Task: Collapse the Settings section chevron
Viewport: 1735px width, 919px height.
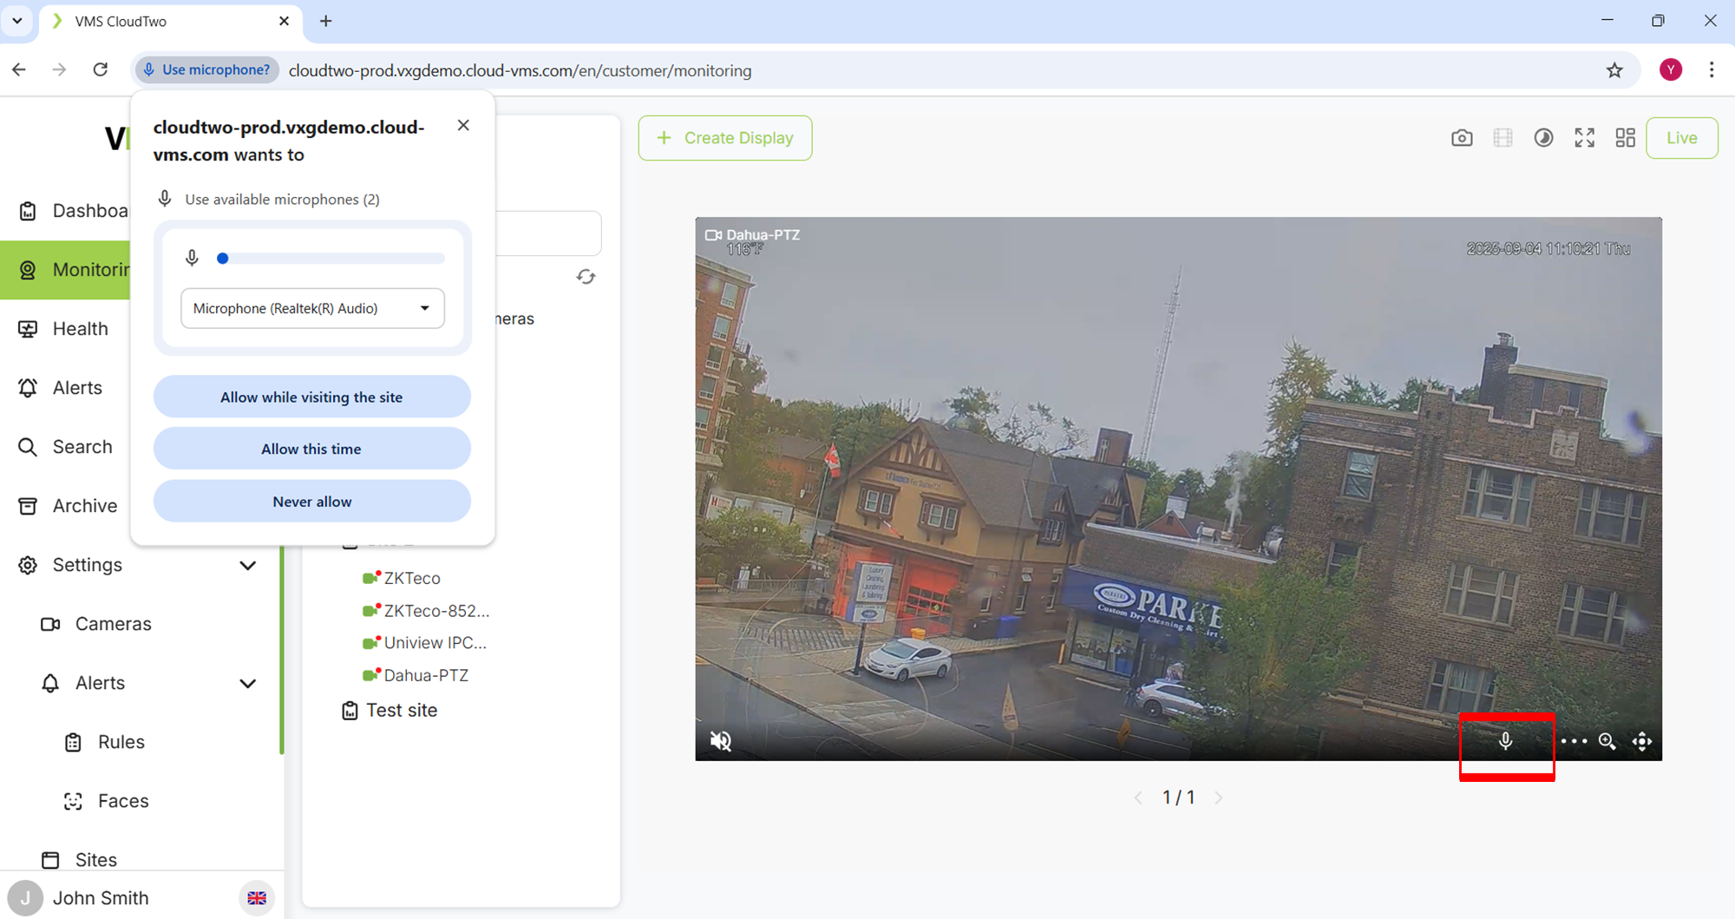Action: click(247, 566)
